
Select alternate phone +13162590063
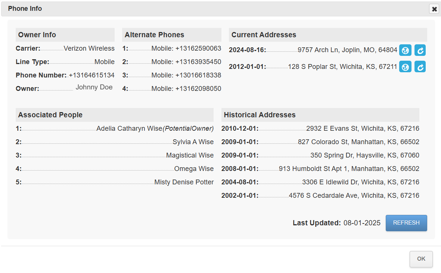coord(198,48)
